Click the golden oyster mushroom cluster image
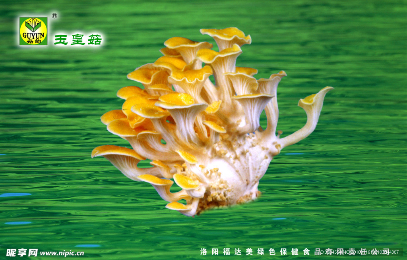The height and width of the screenshot is (260, 407). point(212,122)
